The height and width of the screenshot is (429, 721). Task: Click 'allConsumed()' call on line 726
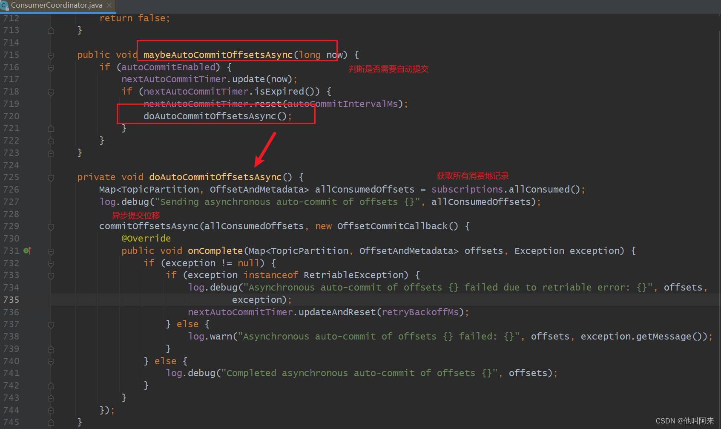tap(544, 190)
